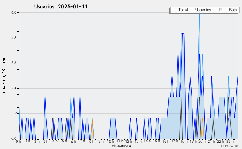Click the orange Bots spike near 8 h
This screenshot has width=242, height=149.
[x=92, y=128]
